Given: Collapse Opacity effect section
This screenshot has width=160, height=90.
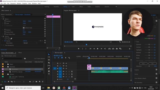Looking at the screenshot, I should [1, 36].
